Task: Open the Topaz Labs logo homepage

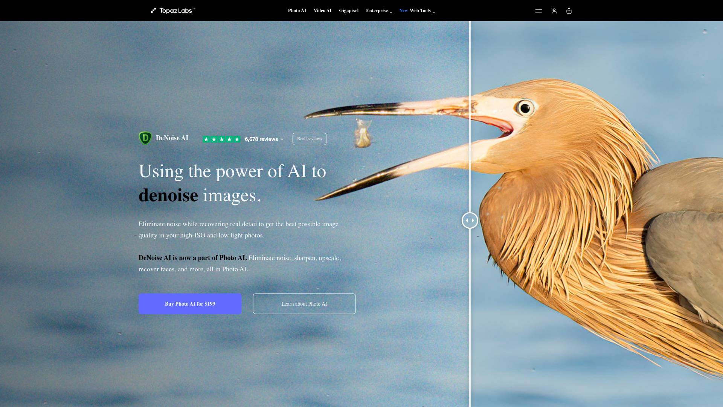Action: [x=173, y=11]
